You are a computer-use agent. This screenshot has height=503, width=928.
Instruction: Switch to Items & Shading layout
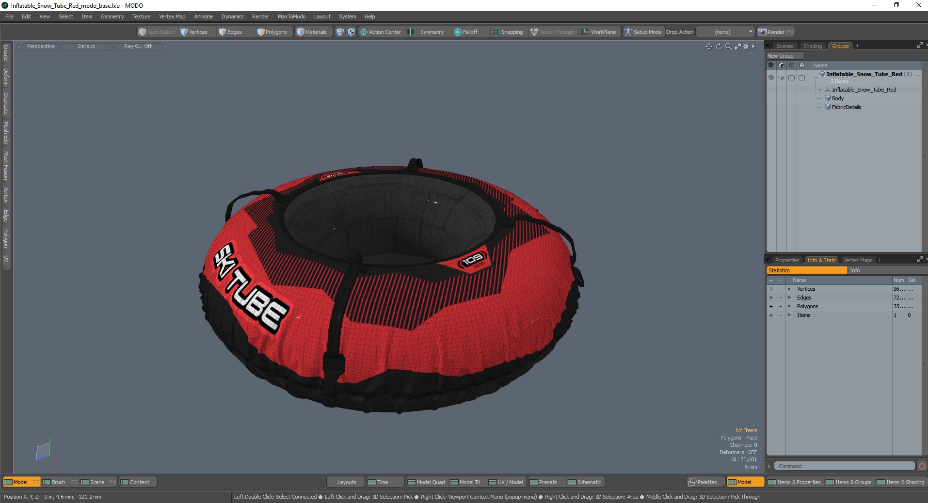[x=901, y=482]
